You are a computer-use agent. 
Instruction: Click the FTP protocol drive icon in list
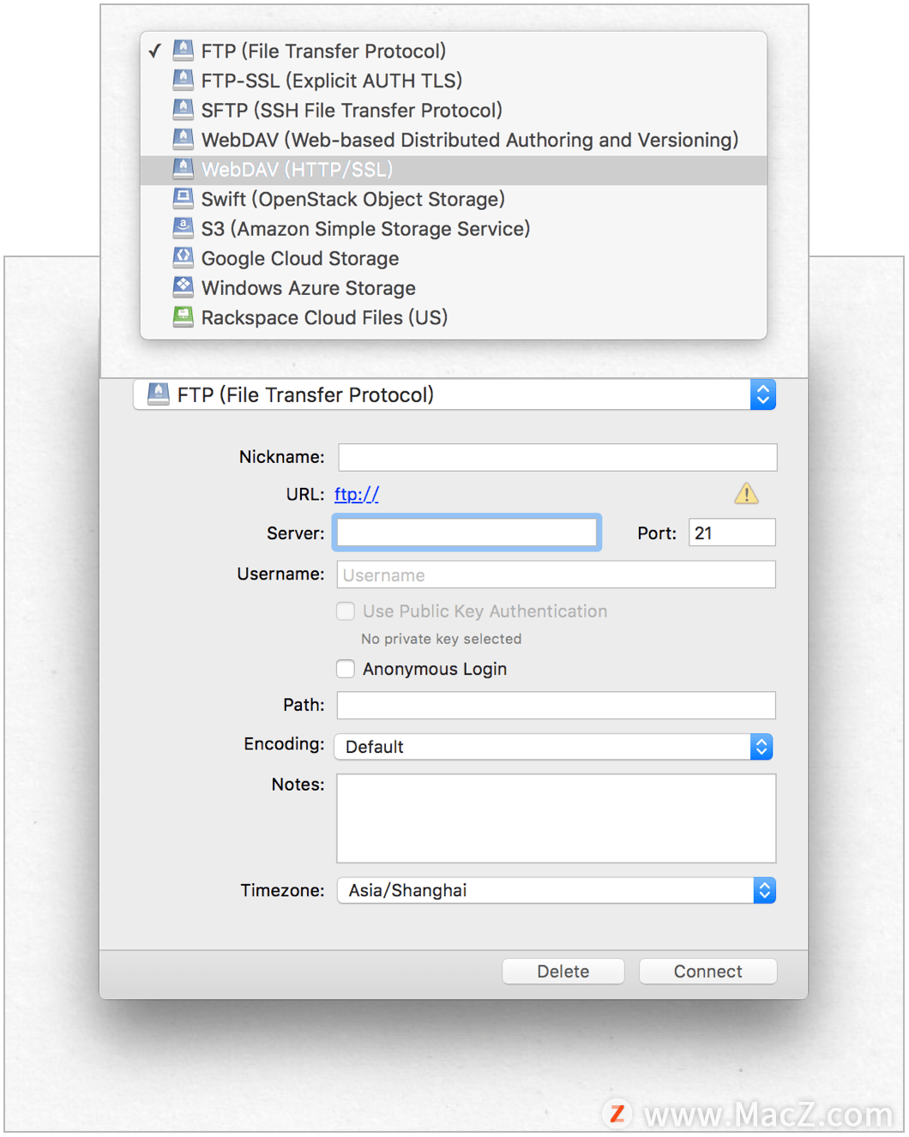click(x=183, y=51)
